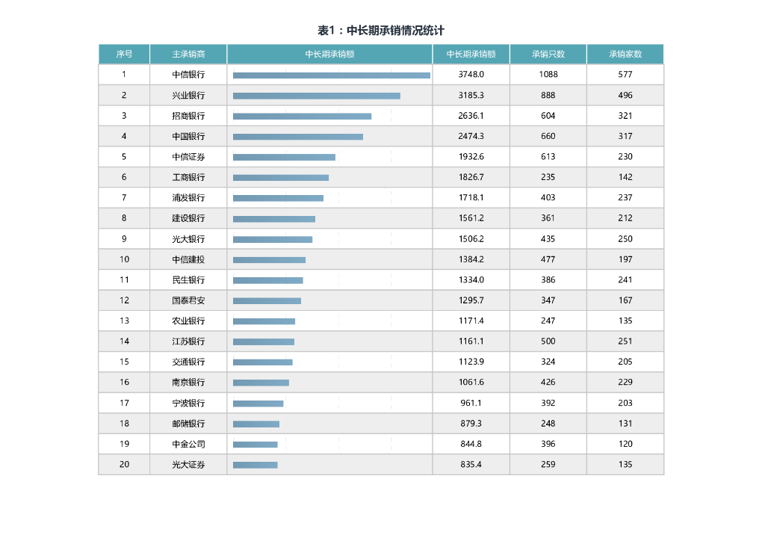Click the 交通银行 name cell
This screenshot has width=765, height=541.
click(188, 362)
